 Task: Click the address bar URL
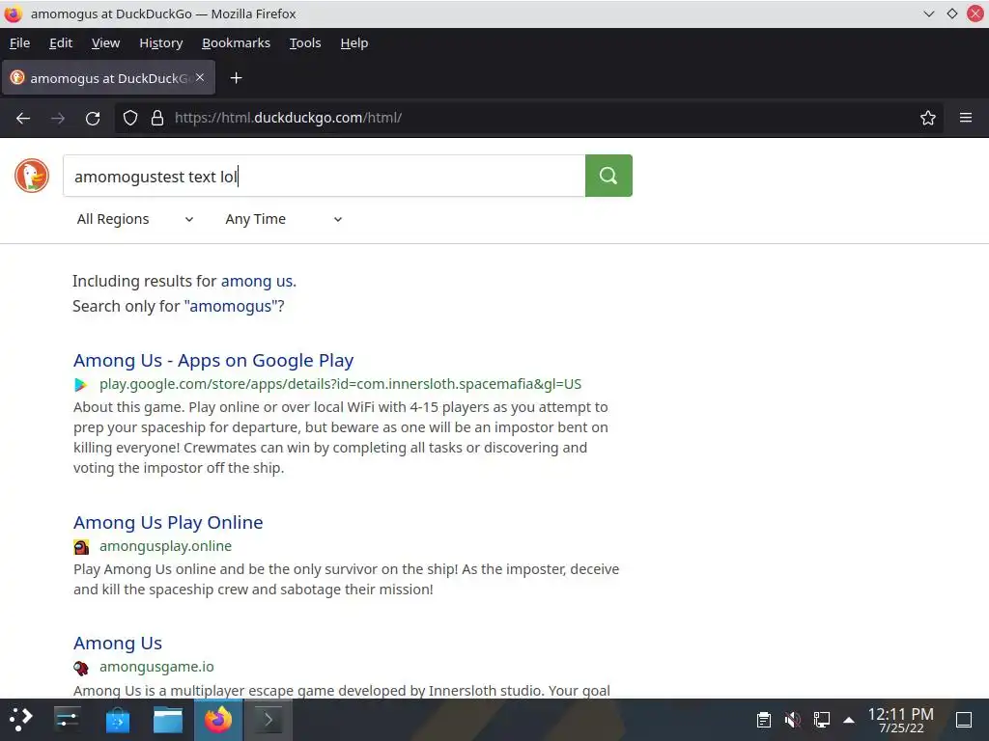pos(288,118)
